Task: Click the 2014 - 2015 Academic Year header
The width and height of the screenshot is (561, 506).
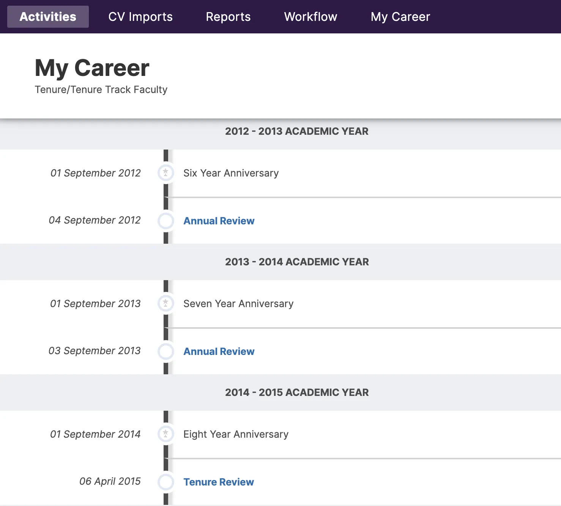Action: [296, 393]
